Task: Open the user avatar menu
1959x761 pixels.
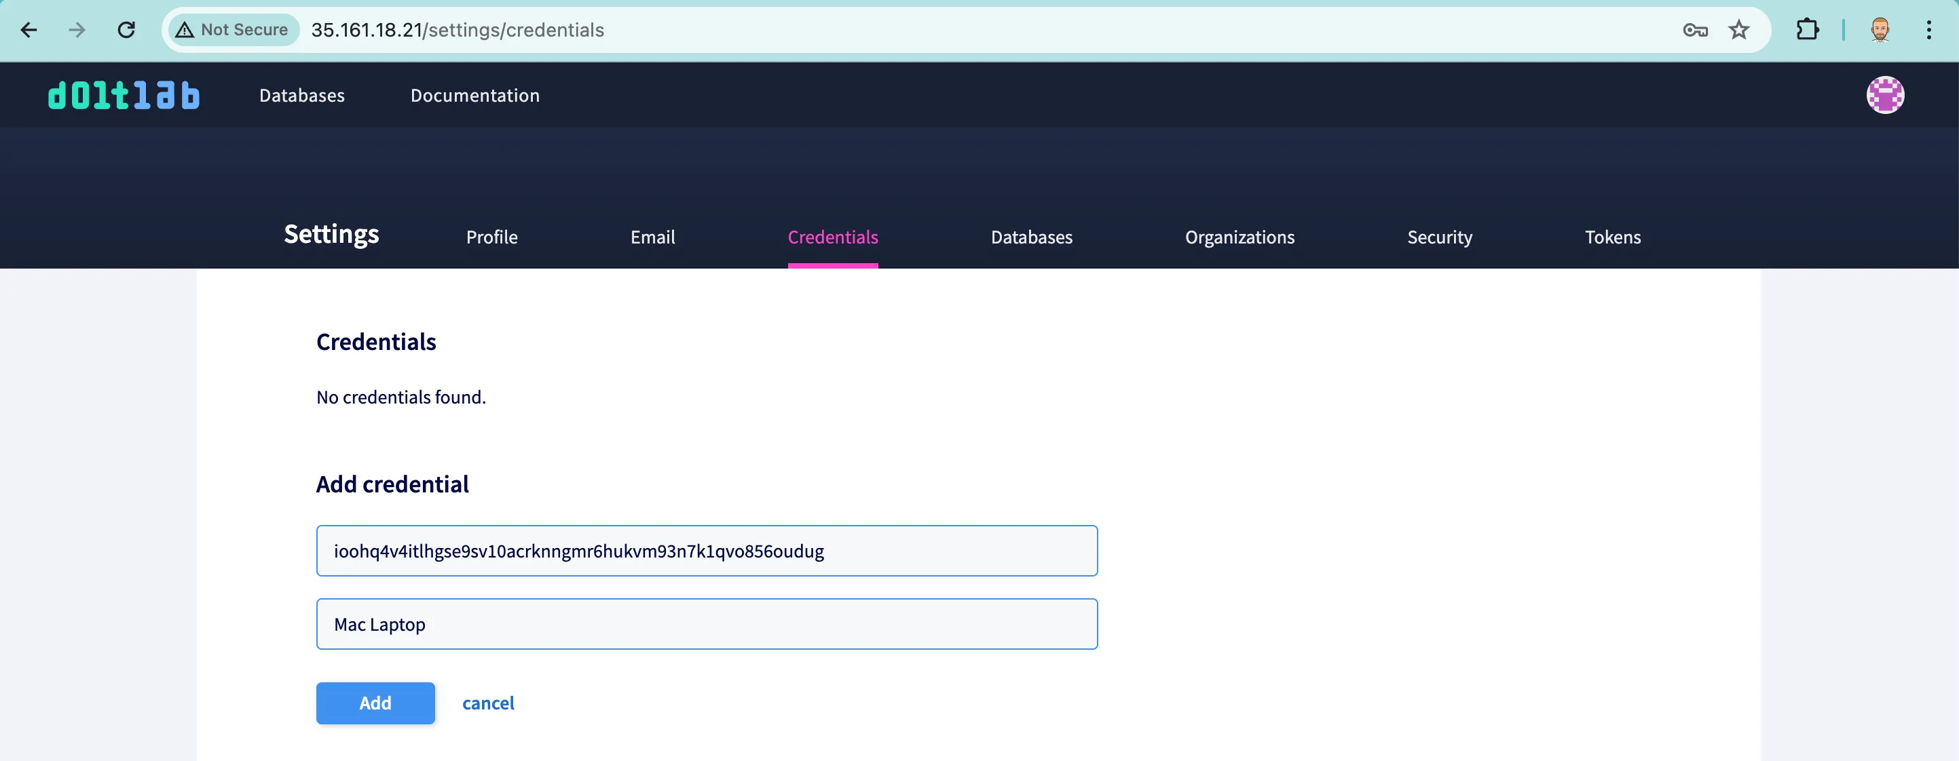Action: [1884, 96]
